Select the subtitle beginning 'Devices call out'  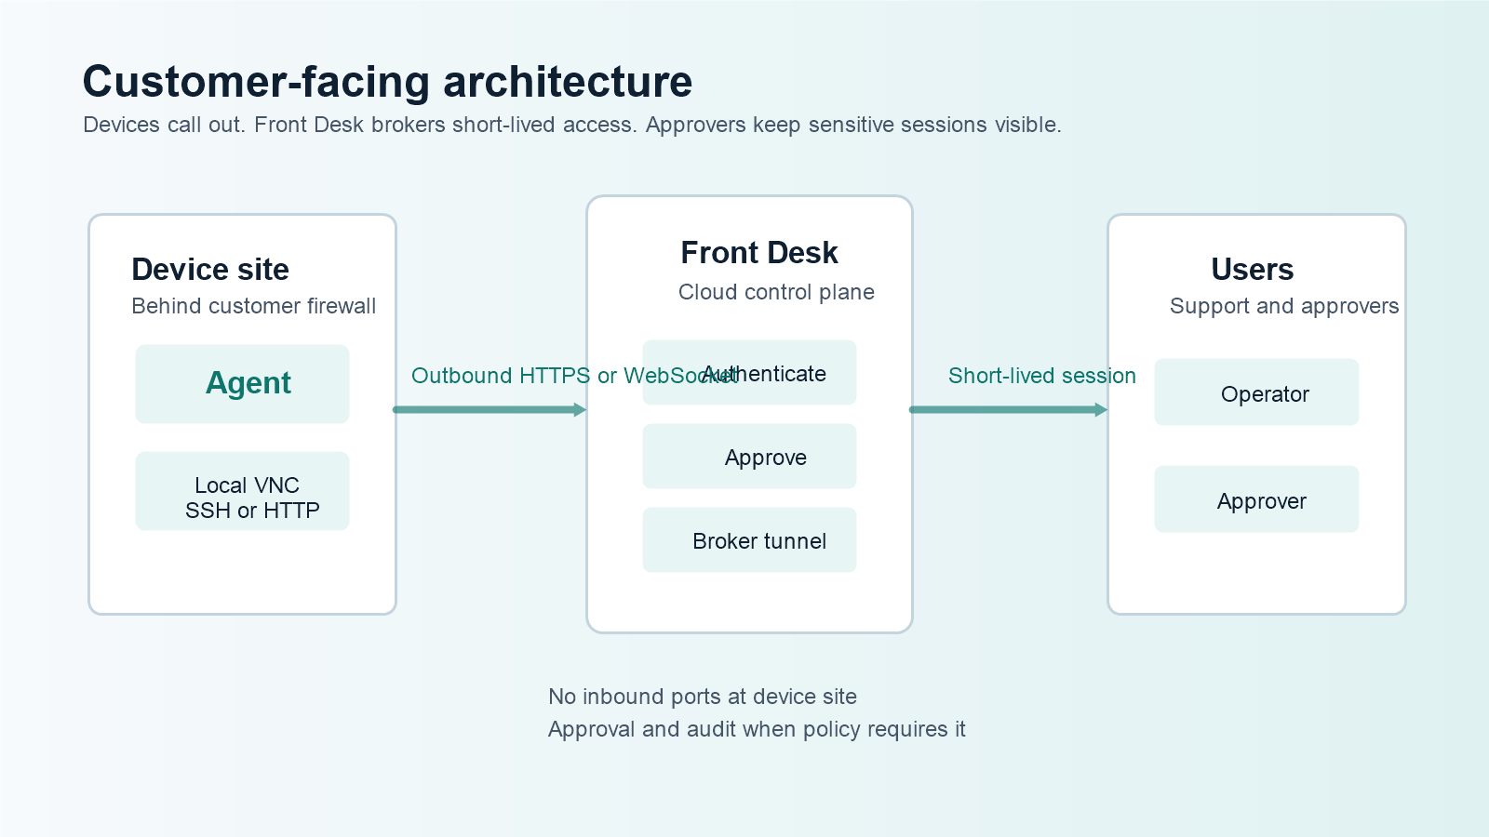pos(572,125)
